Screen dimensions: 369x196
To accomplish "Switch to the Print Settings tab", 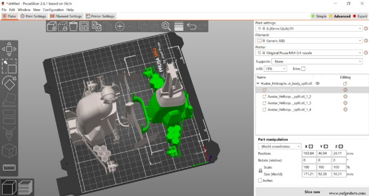I will tap(33, 16).
